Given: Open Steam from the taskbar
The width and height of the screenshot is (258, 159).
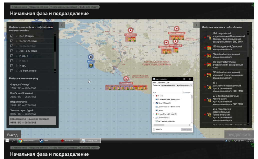Looking at the screenshot, I should click(48, 140).
